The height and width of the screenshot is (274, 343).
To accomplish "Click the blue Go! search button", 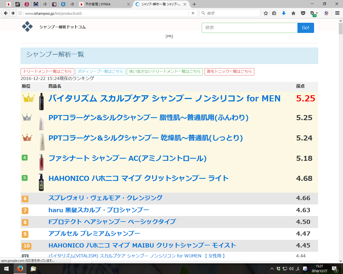I will point(305,28).
